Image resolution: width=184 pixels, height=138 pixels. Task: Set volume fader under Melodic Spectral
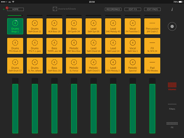tap(133, 106)
